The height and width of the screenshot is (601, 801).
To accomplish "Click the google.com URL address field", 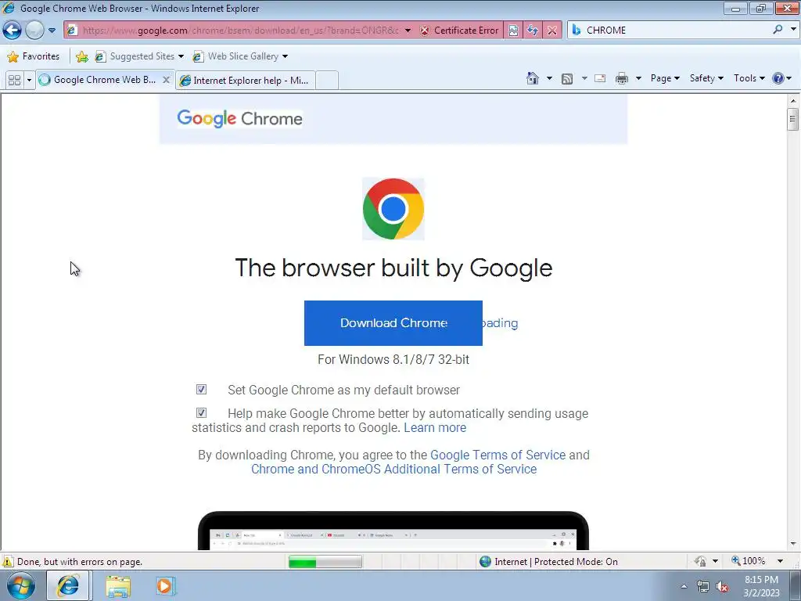I will pyautogui.click(x=240, y=31).
